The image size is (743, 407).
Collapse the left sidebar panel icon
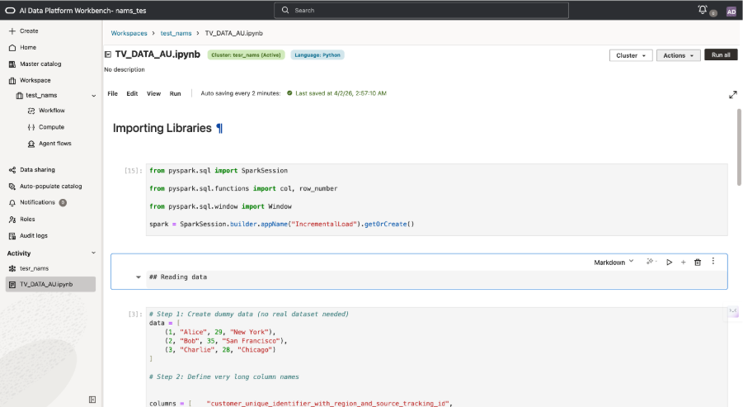(x=92, y=399)
